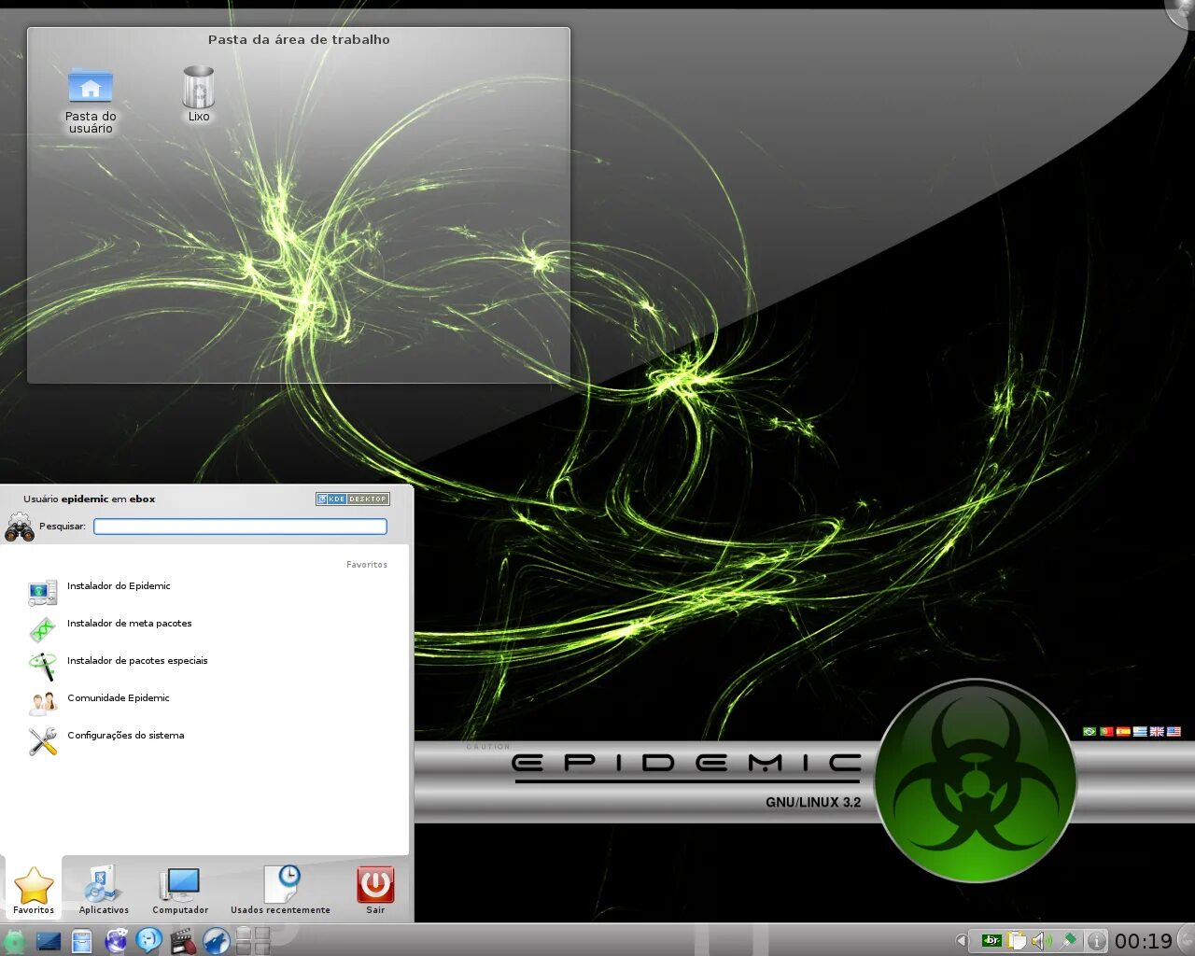This screenshot has height=956, width=1195.
Task: Click the blue show desktop icon
Action: (x=49, y=941)
